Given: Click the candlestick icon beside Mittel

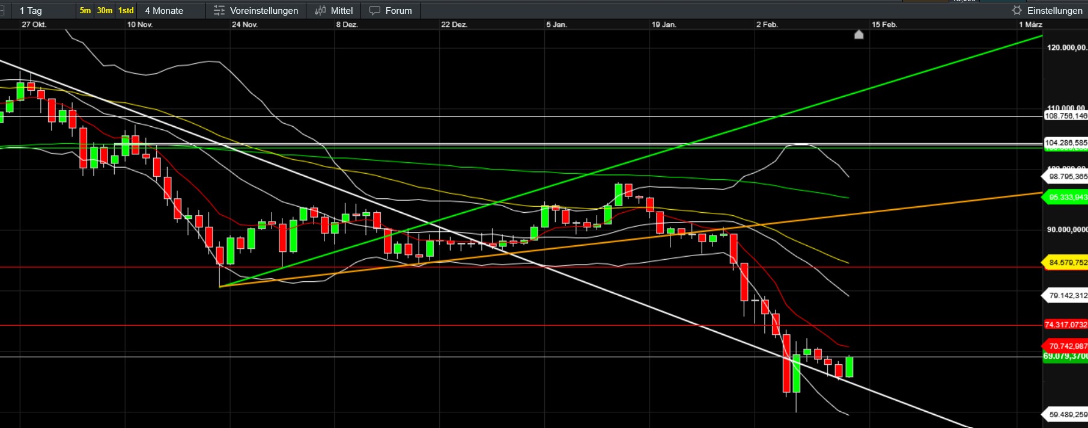Looking at the screenshot, I should coord(320,11).
